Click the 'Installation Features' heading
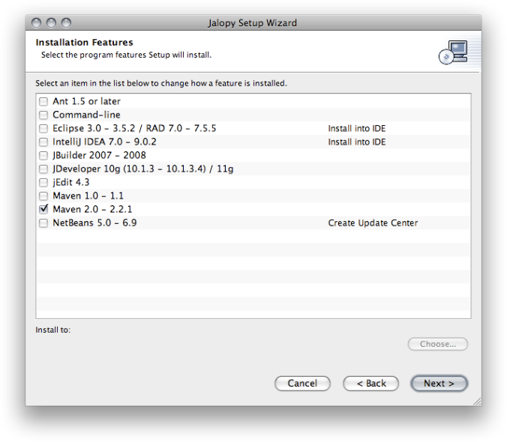 pos(84,42)
